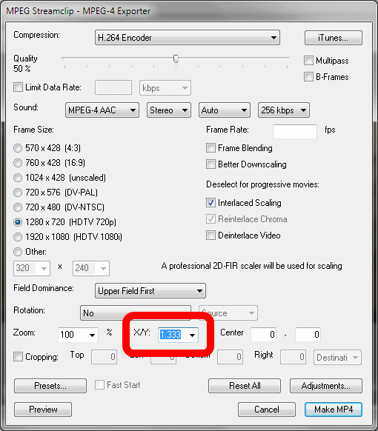Click the Frame Rate fps input field
The height and width of the screenshot is (431, 378).
[295, 131]
